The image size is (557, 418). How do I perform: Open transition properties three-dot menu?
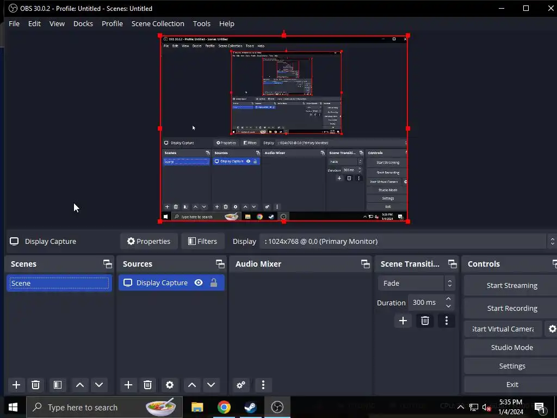(447, 321)
